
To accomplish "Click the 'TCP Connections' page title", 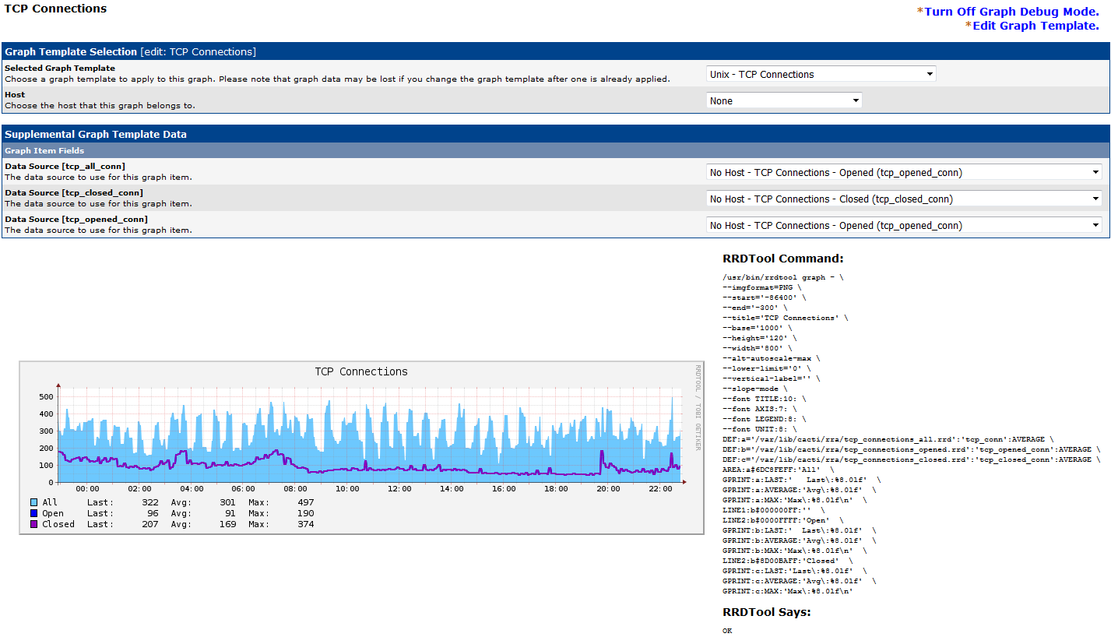I will (55, 9).
